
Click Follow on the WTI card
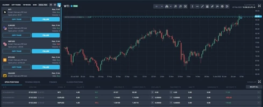point(46,19)
